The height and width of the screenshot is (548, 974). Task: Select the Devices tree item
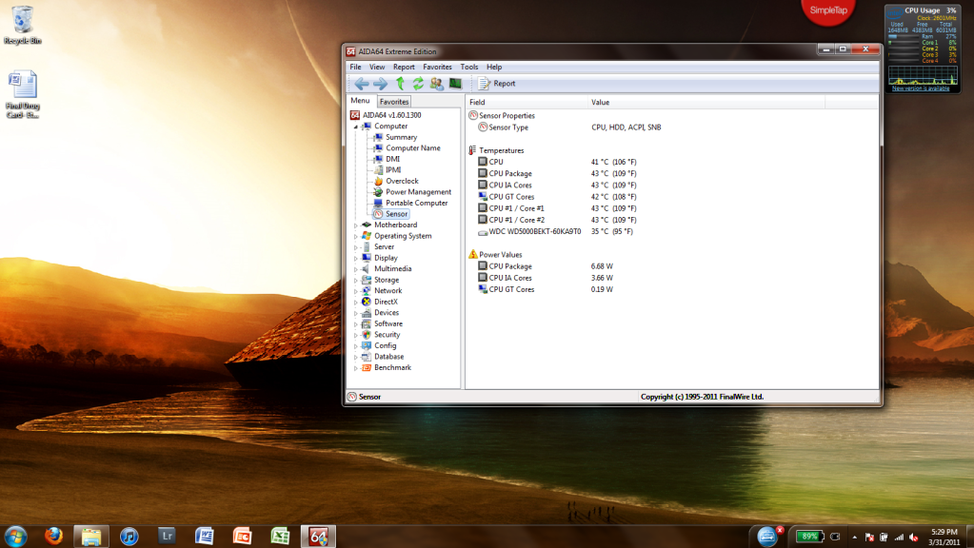pyautogui.click(x=380, y=313)
